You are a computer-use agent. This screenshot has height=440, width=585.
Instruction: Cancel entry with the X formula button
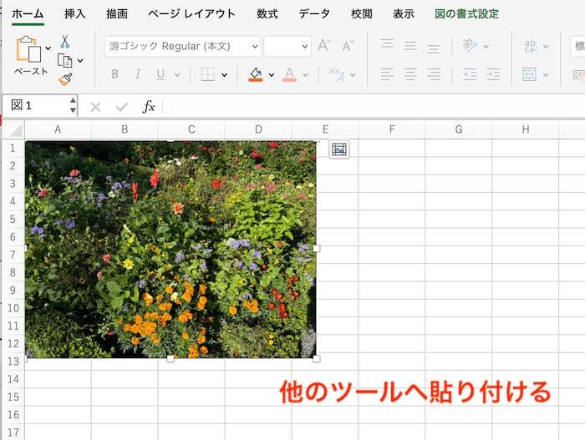[95, 108]
